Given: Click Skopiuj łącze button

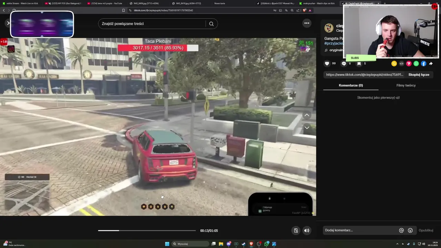Looking at the screenshot, I should [419, 75].
